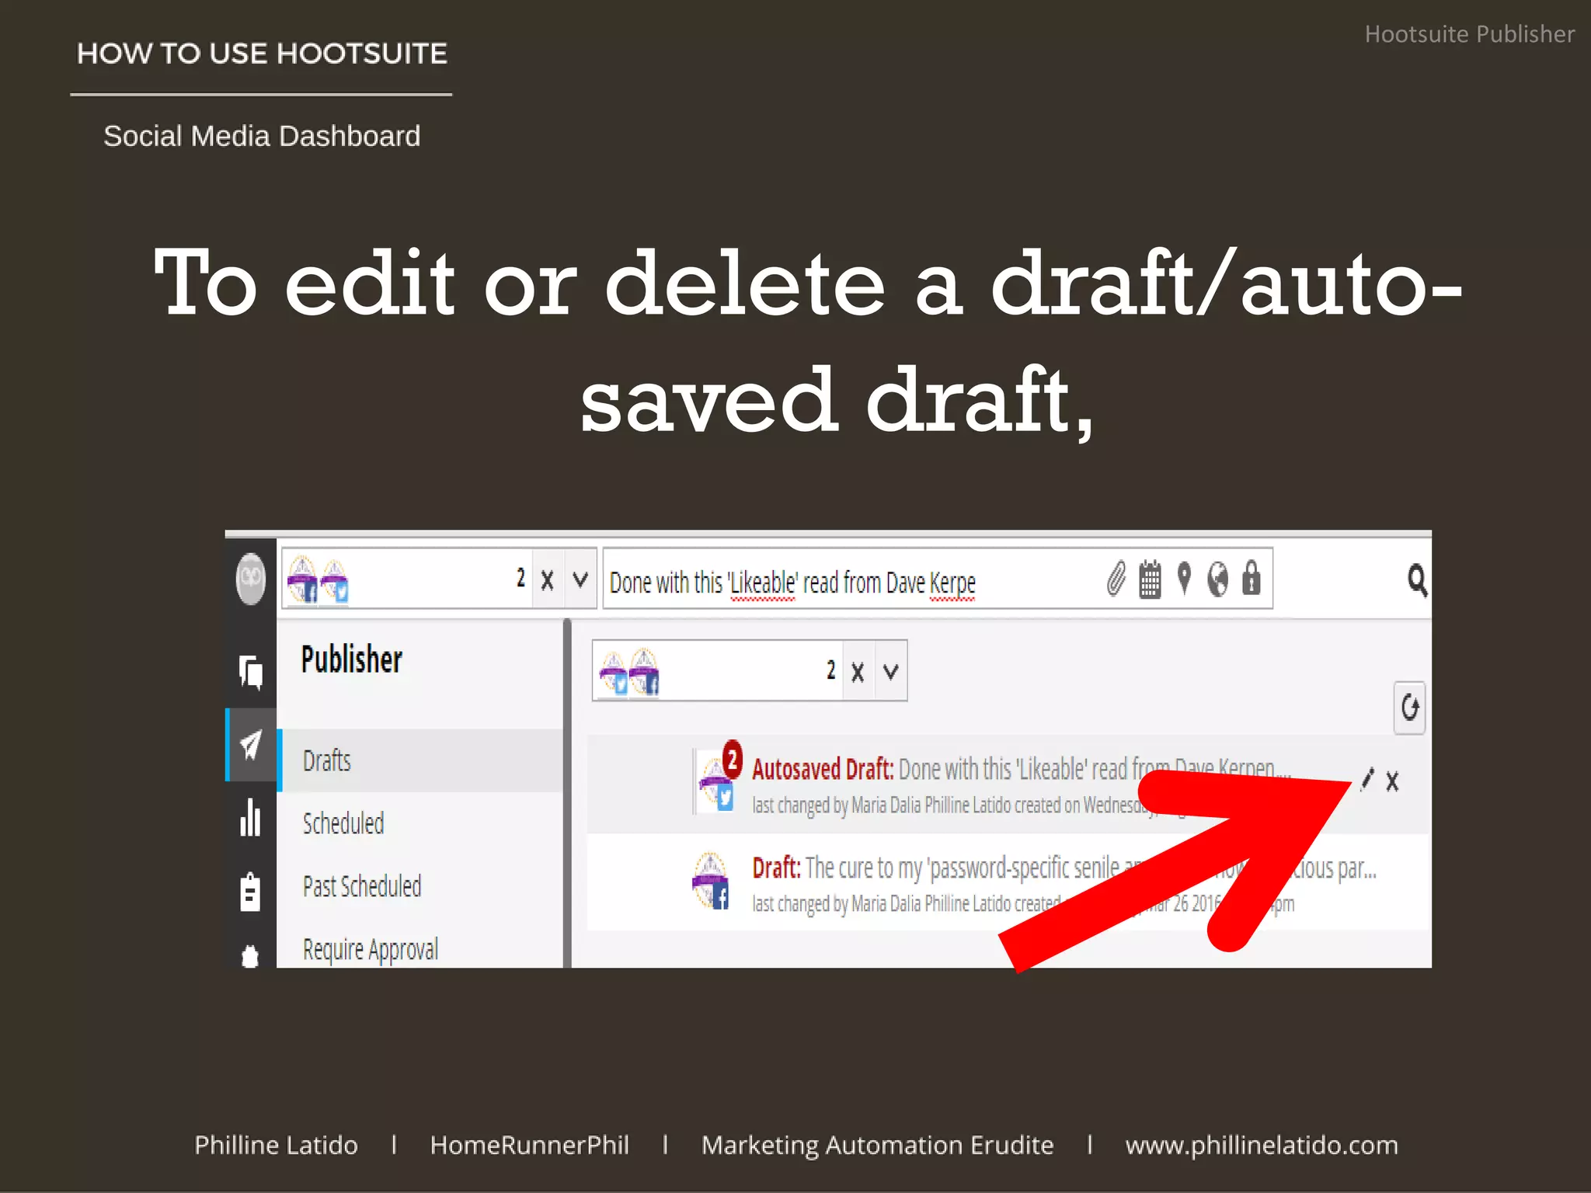Clear profiles in drafts filter picker

point(858,672)
